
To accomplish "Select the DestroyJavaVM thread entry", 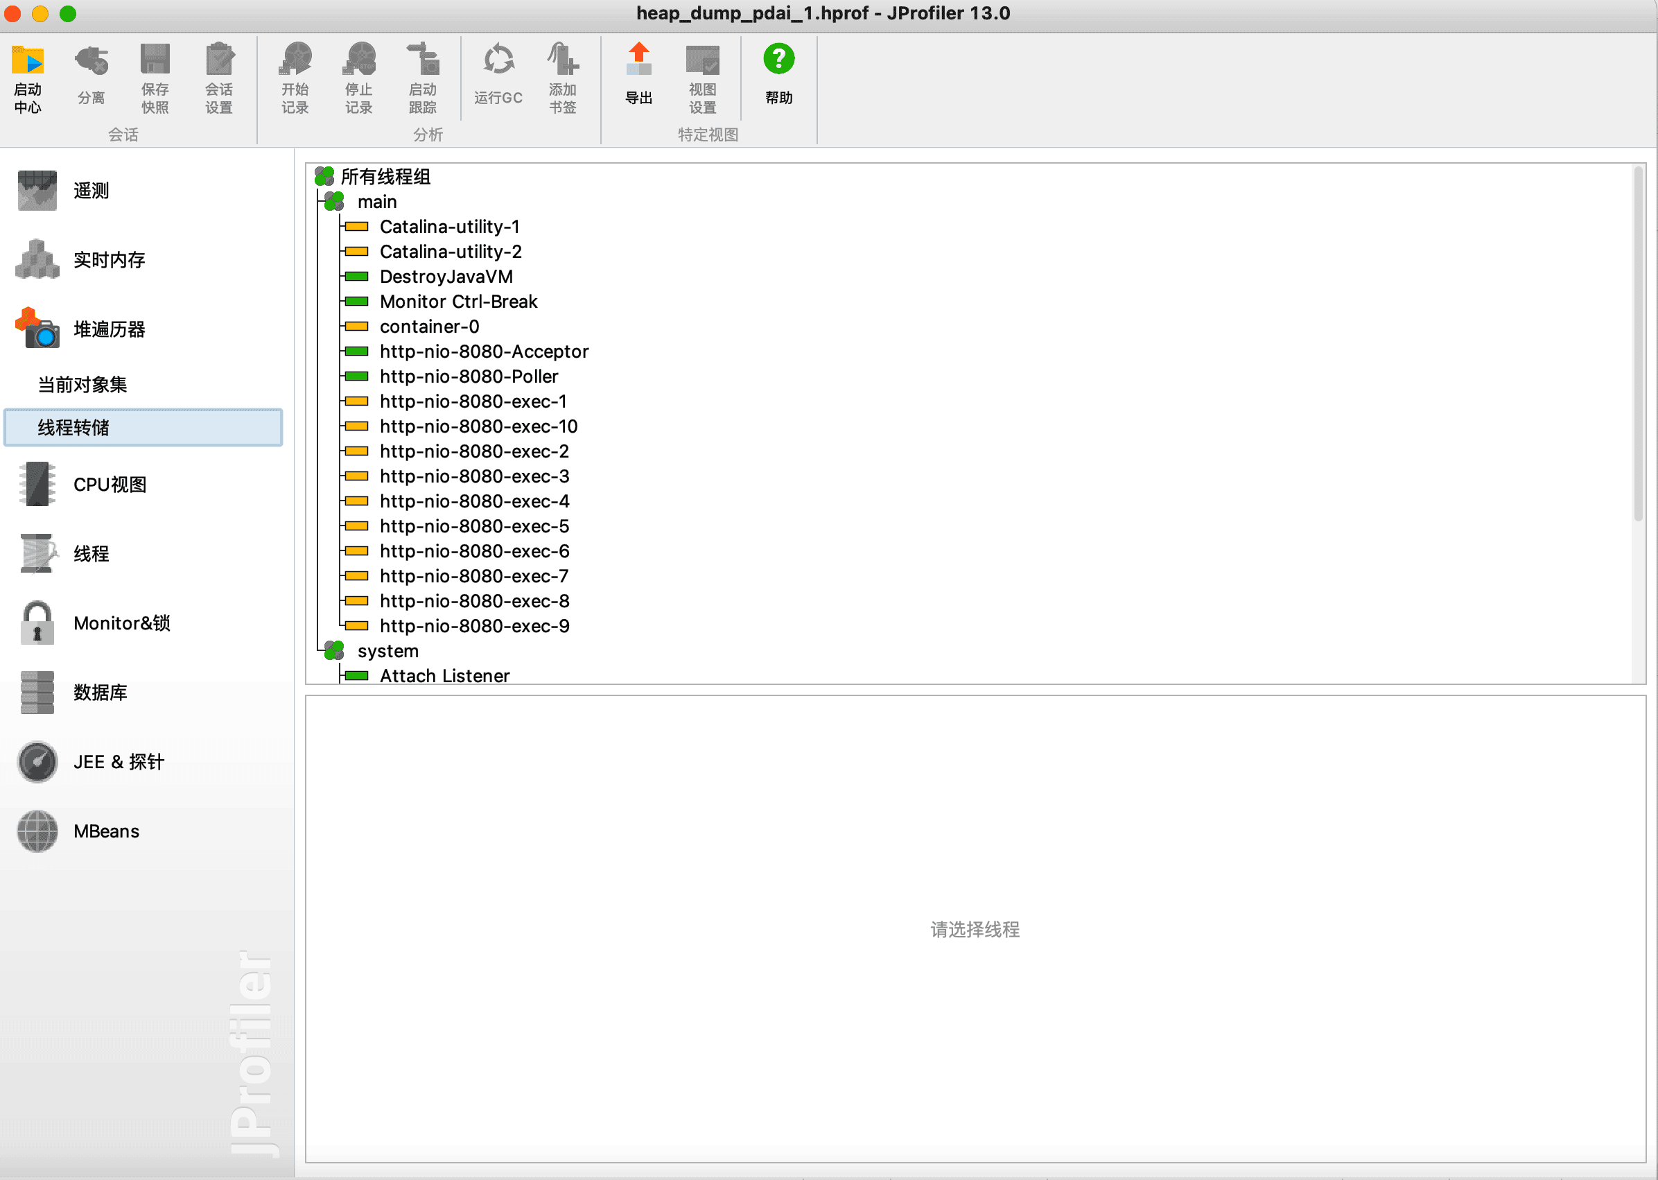I will [446, 277].
